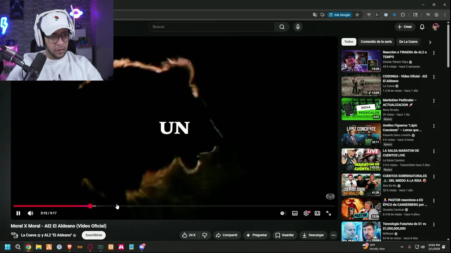The height and width of the screenshot is (253, 451).
Task: Mute the video using the speaker icon
Action: (x=31, y=213)
